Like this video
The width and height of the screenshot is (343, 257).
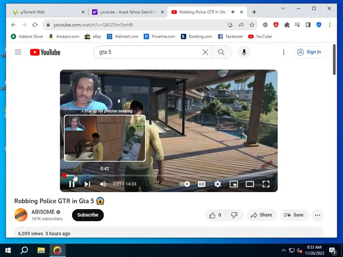tap(215, 215)
